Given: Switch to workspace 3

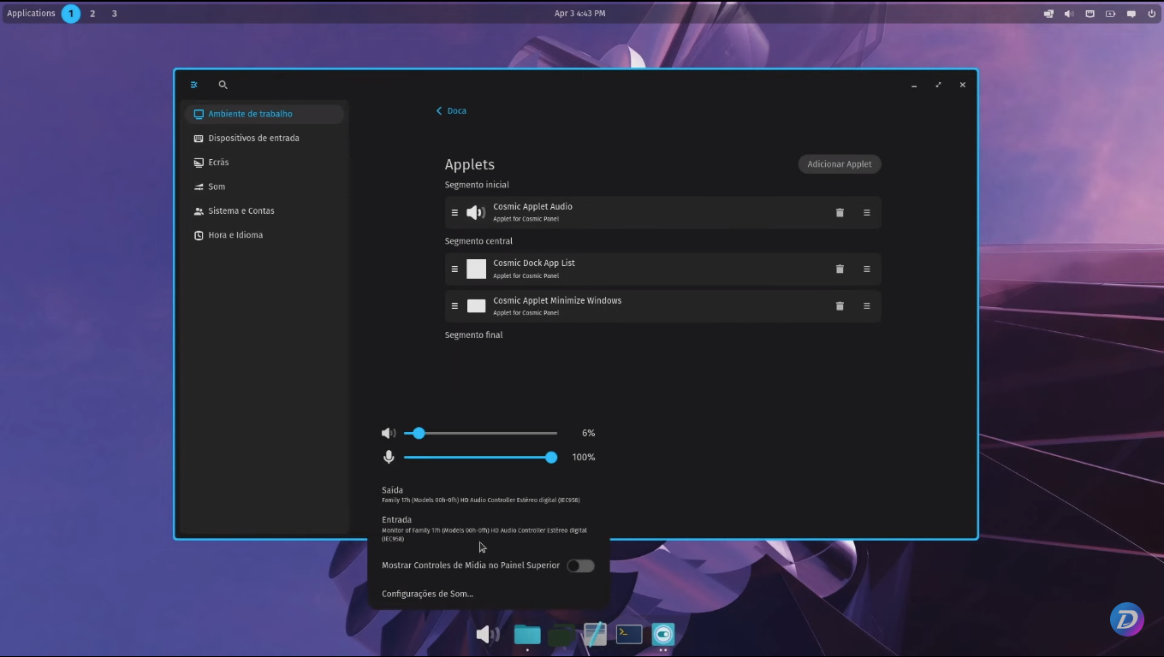Looking at the screenshot, I should click(x=114, y=14).
